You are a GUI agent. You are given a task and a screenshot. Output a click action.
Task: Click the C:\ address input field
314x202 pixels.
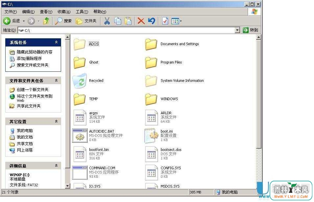(x=126, y=30)
